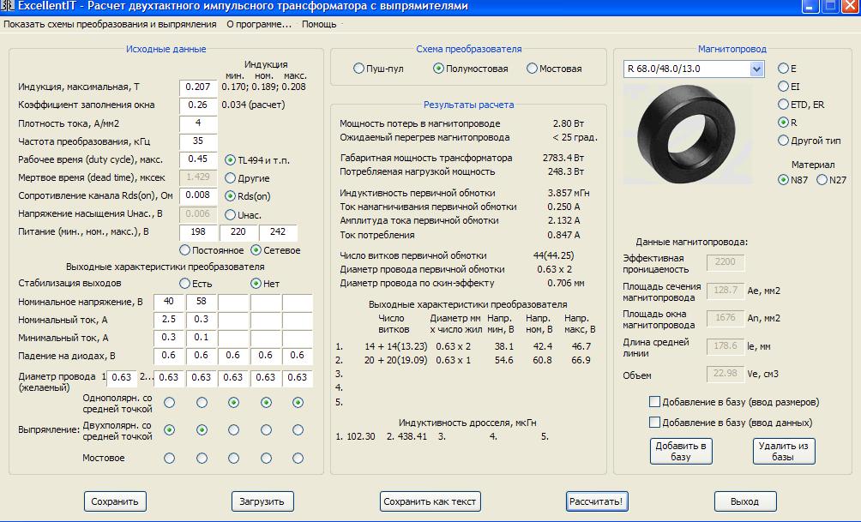Click the 'Рассчитать!' button
861x522 pixels.
(x=597, y=501)
